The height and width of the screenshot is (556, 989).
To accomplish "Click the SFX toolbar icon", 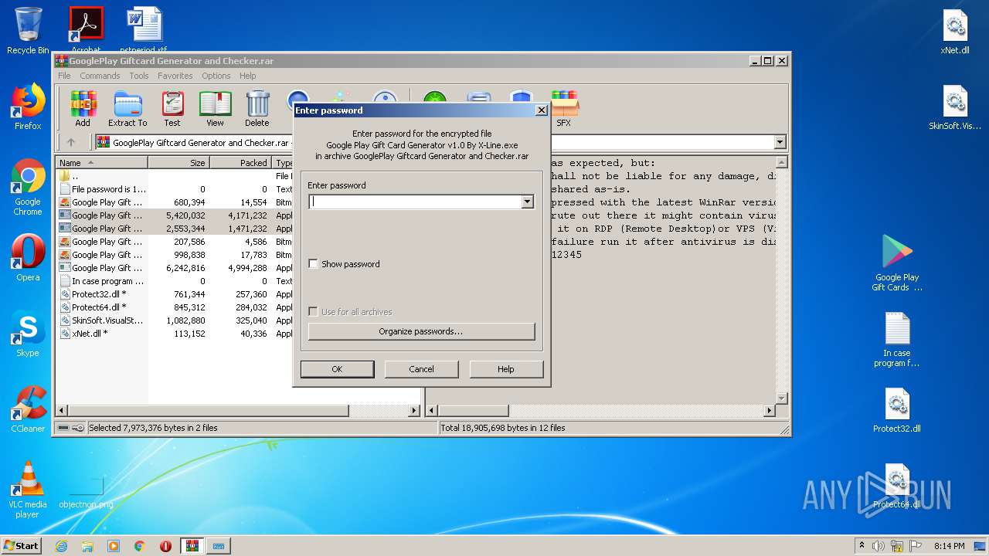I will pyautogui.click(x=564, y=108).
